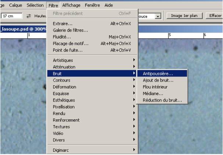Select the highlighted Bruit submenu entry

coord(92,73)
